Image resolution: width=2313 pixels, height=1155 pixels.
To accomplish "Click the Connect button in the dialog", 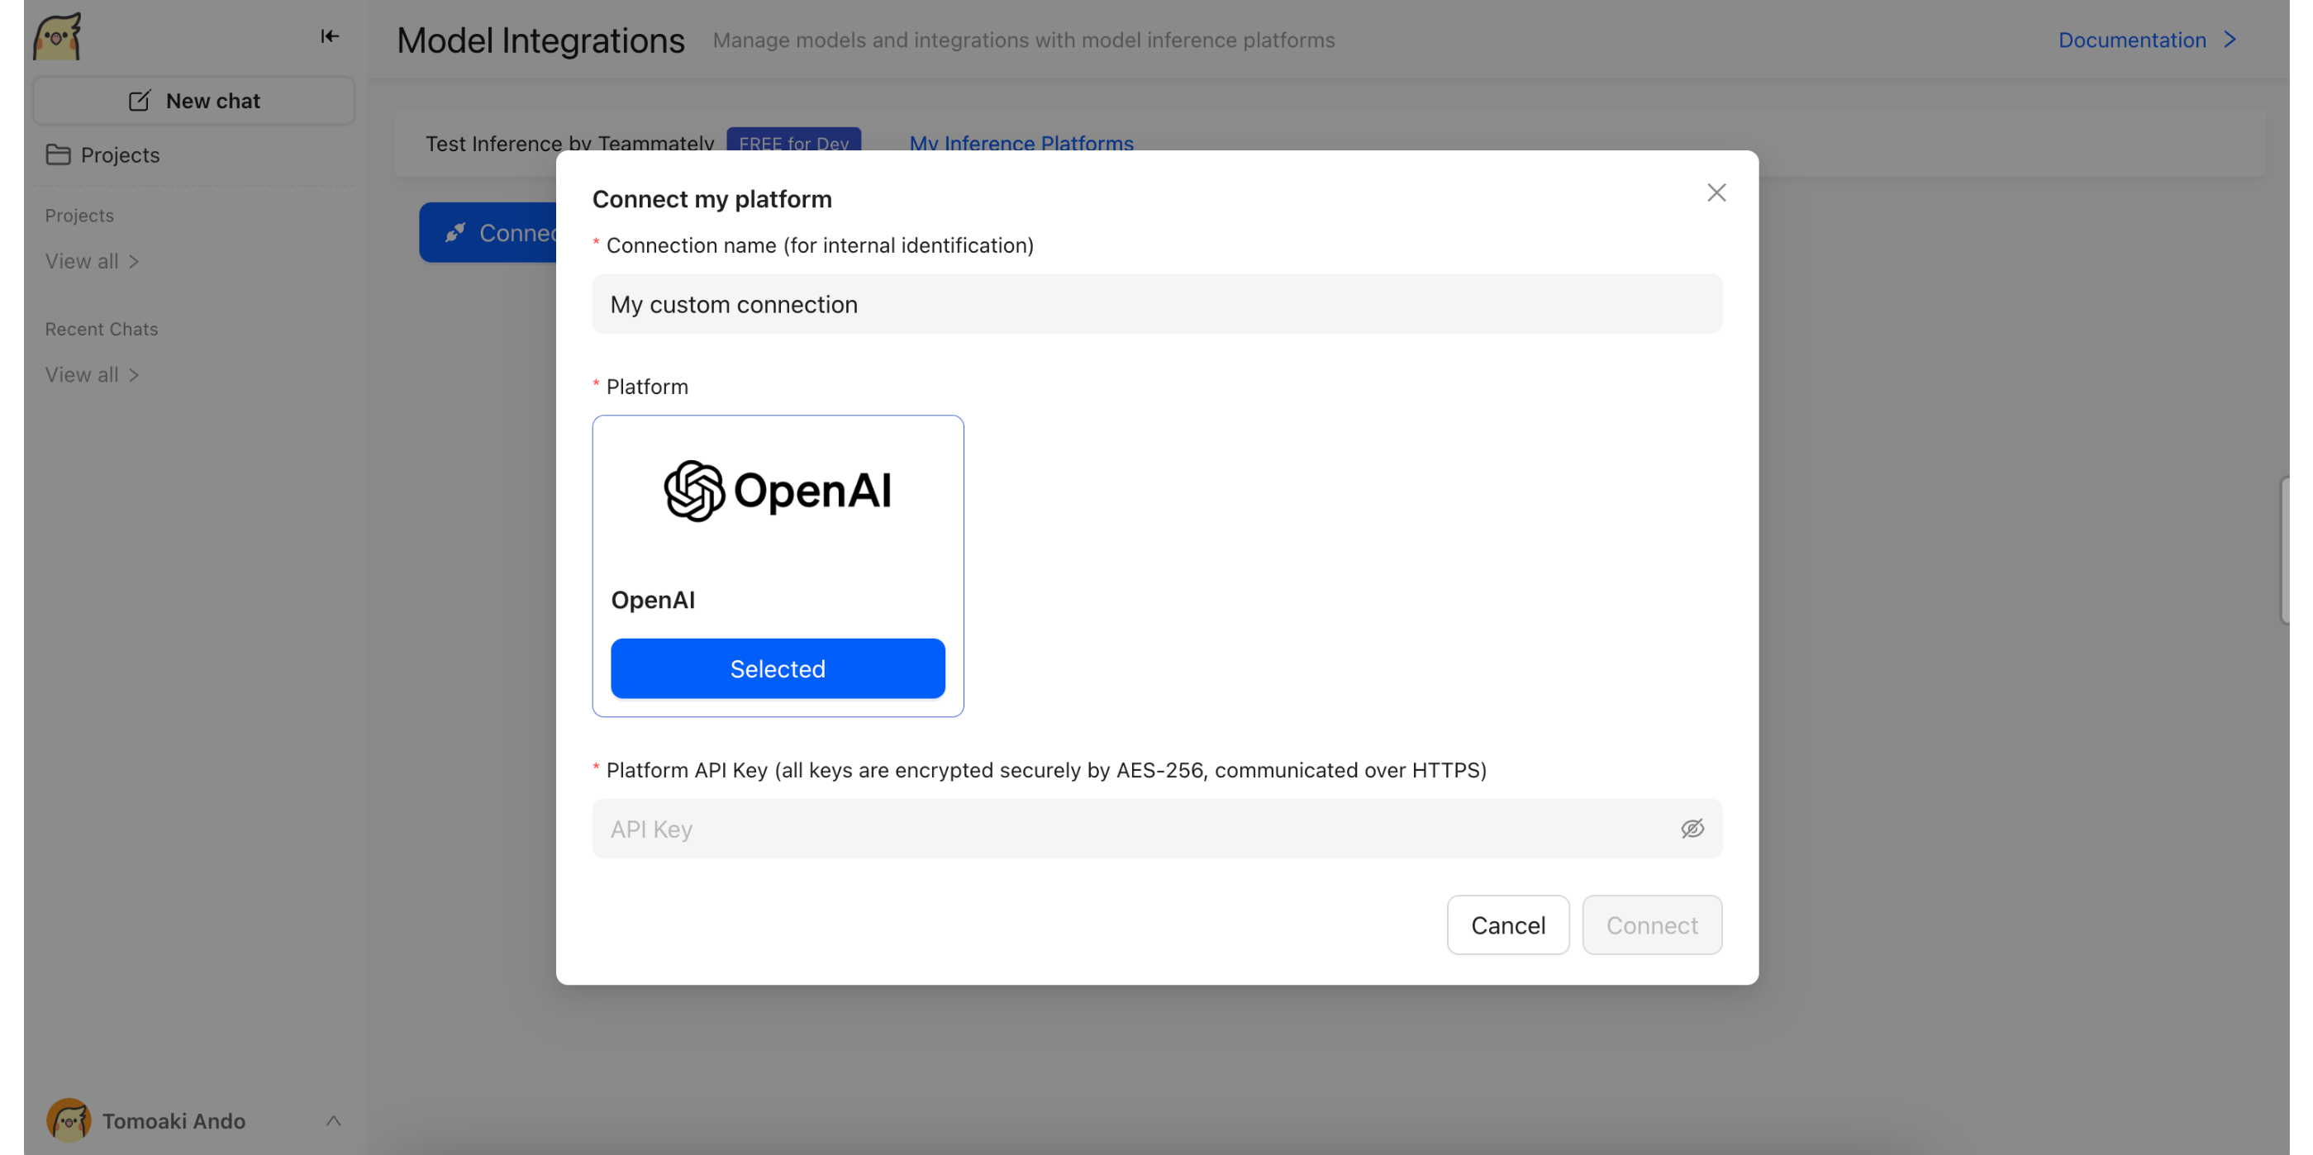I will point(1652,925).
